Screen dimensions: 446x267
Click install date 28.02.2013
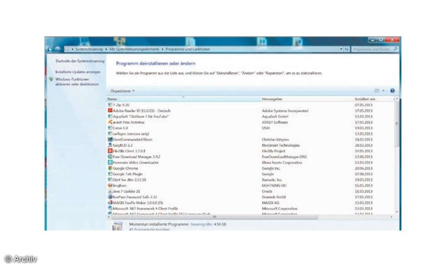pos(363,145)
